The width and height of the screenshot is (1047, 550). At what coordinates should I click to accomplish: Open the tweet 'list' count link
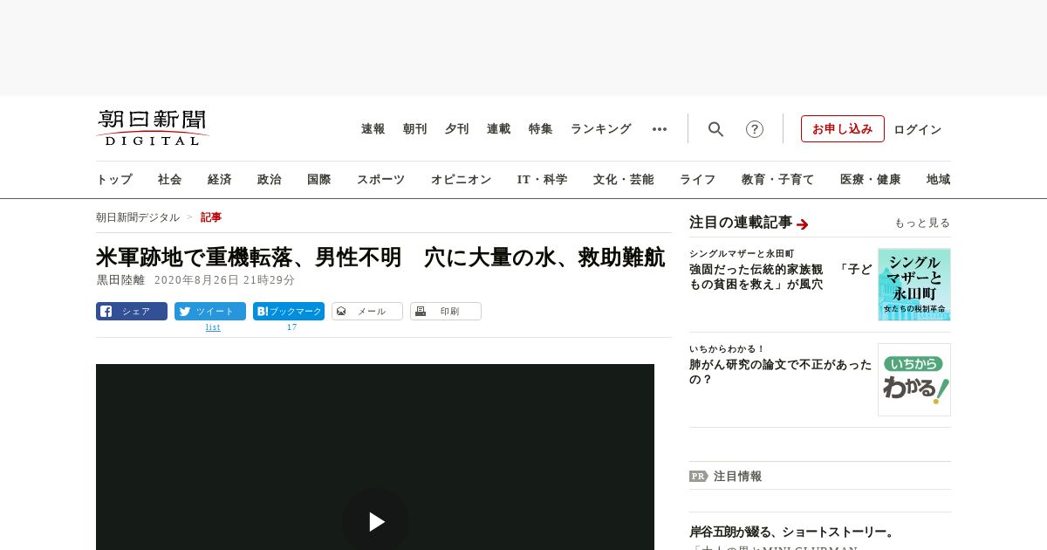(x=213, y=327)
